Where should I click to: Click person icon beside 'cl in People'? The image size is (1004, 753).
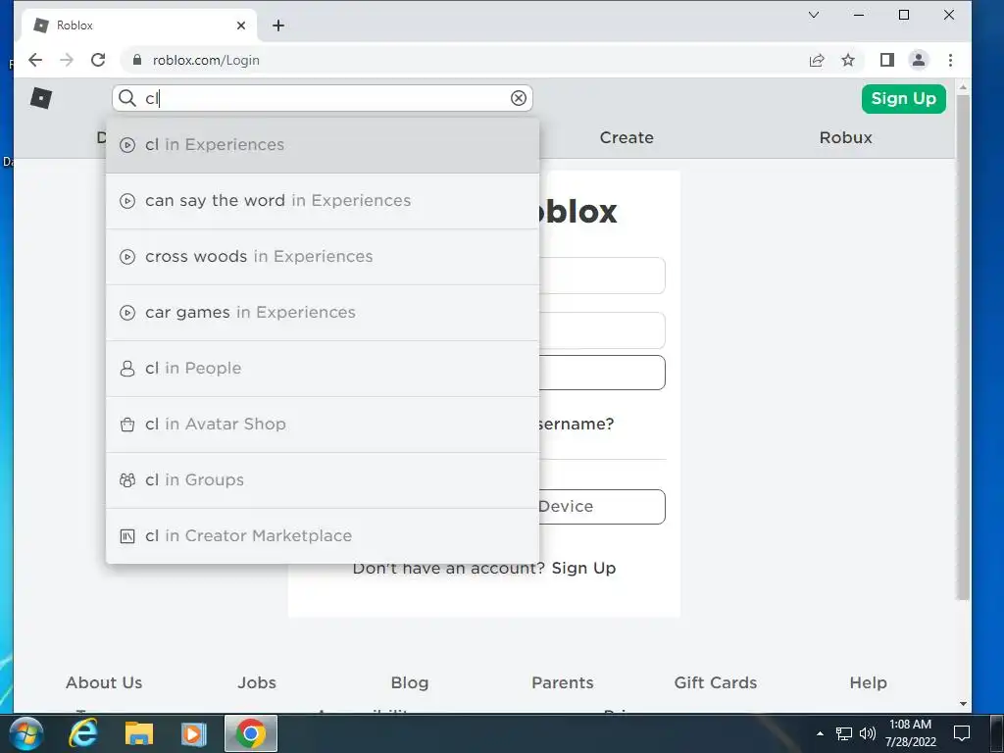click(x=127, y=369)
